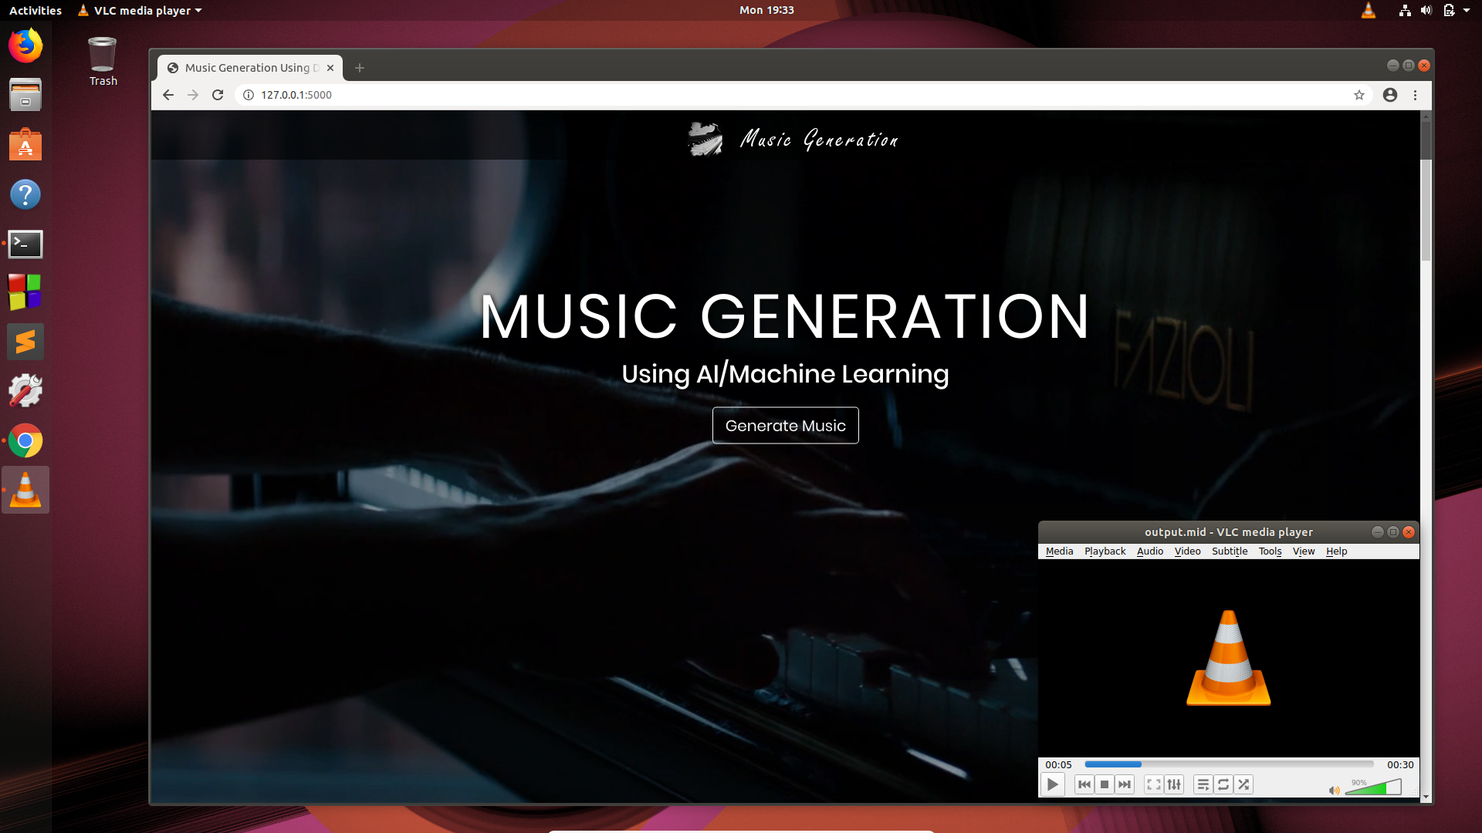Toggle loop mode in VLC
The height and width of the screenshot is (833, 1482).
tap(1223, 784)
